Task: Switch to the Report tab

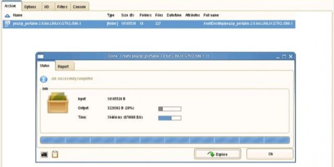Action: pyautogui.click(x=63, y=66)
